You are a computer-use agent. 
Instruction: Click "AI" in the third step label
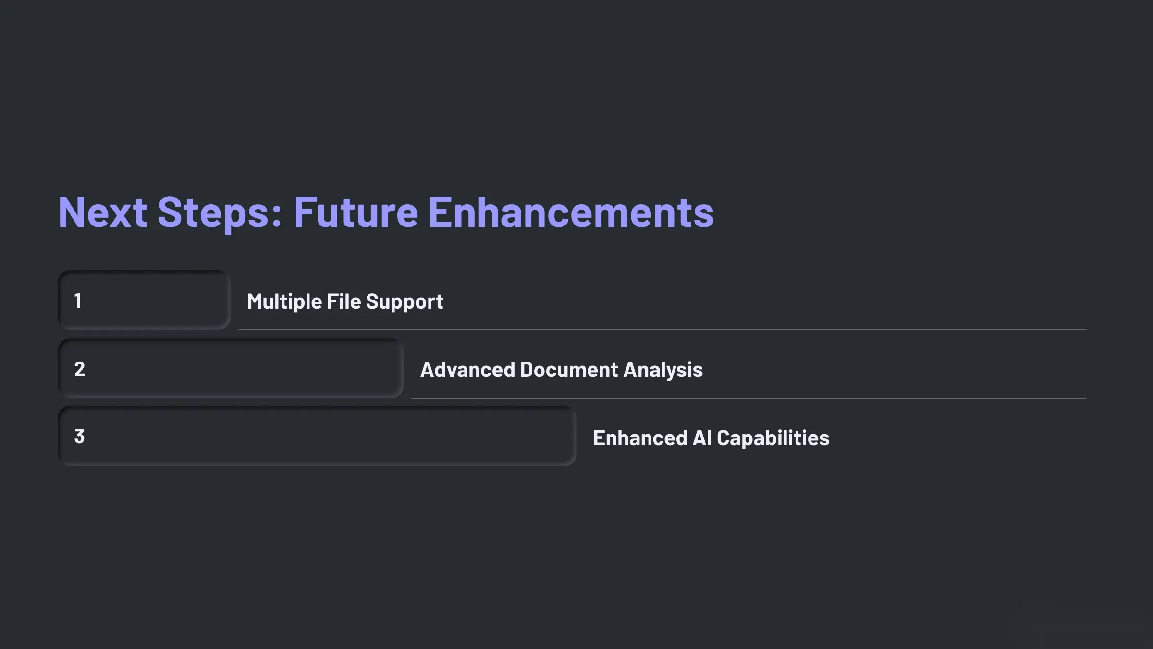[702, 438]
